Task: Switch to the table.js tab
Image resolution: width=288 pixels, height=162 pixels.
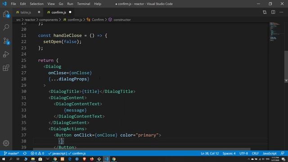Action: [26, 12]
